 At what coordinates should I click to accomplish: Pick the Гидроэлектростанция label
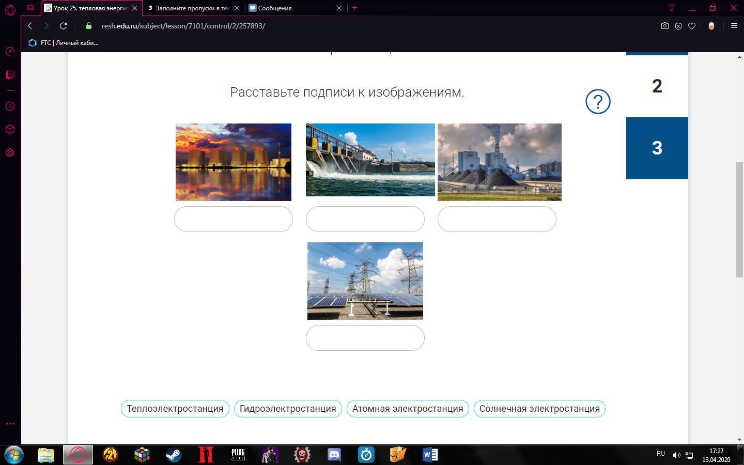coord(288,409)
